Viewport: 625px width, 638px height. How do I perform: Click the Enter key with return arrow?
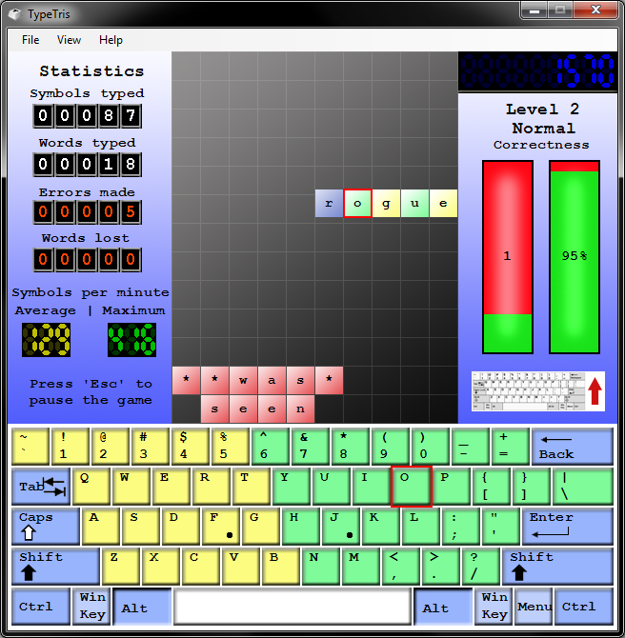pyautogui.click(x=568, y=527)
